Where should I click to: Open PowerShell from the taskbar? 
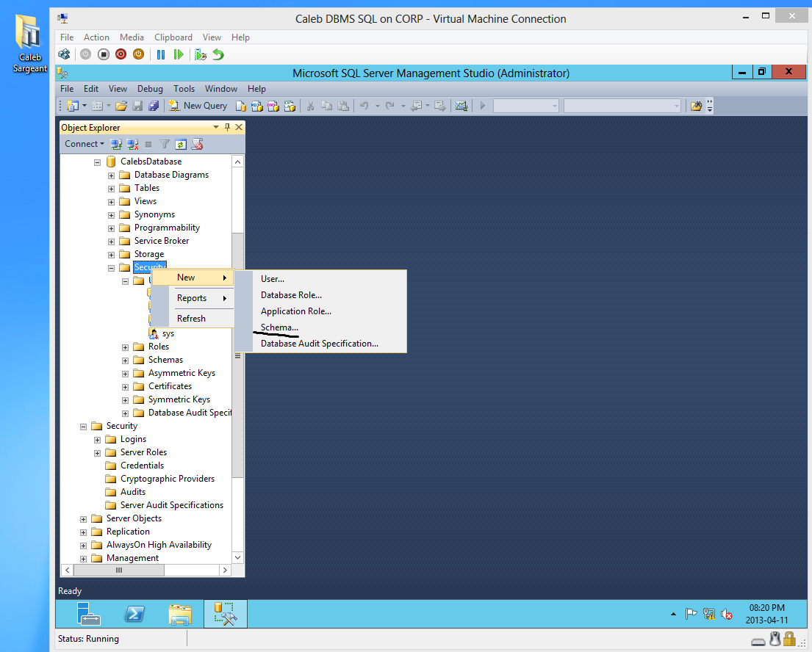pyautogui.click(x=134, y=615)
